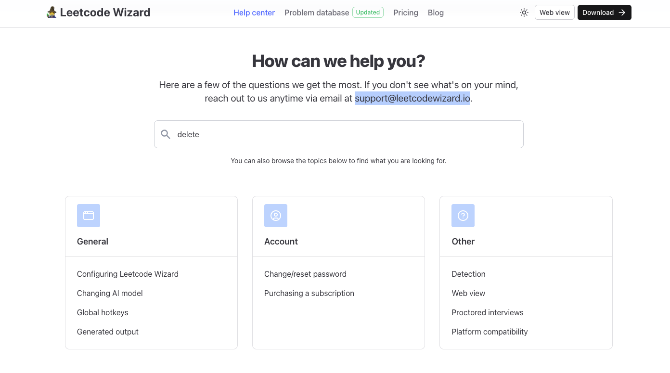Toggle the light/dark theme sun icon
This screenshot has height=373, width=670.
pyautogui.click(x=524, y=13)
